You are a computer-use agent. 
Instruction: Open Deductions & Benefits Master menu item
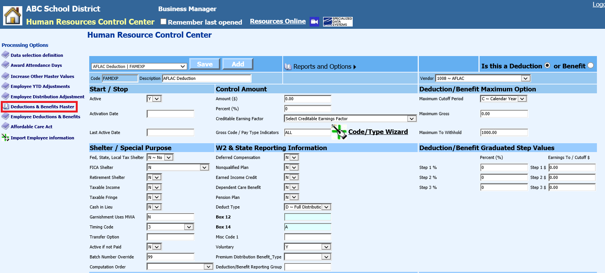point(42,107)
